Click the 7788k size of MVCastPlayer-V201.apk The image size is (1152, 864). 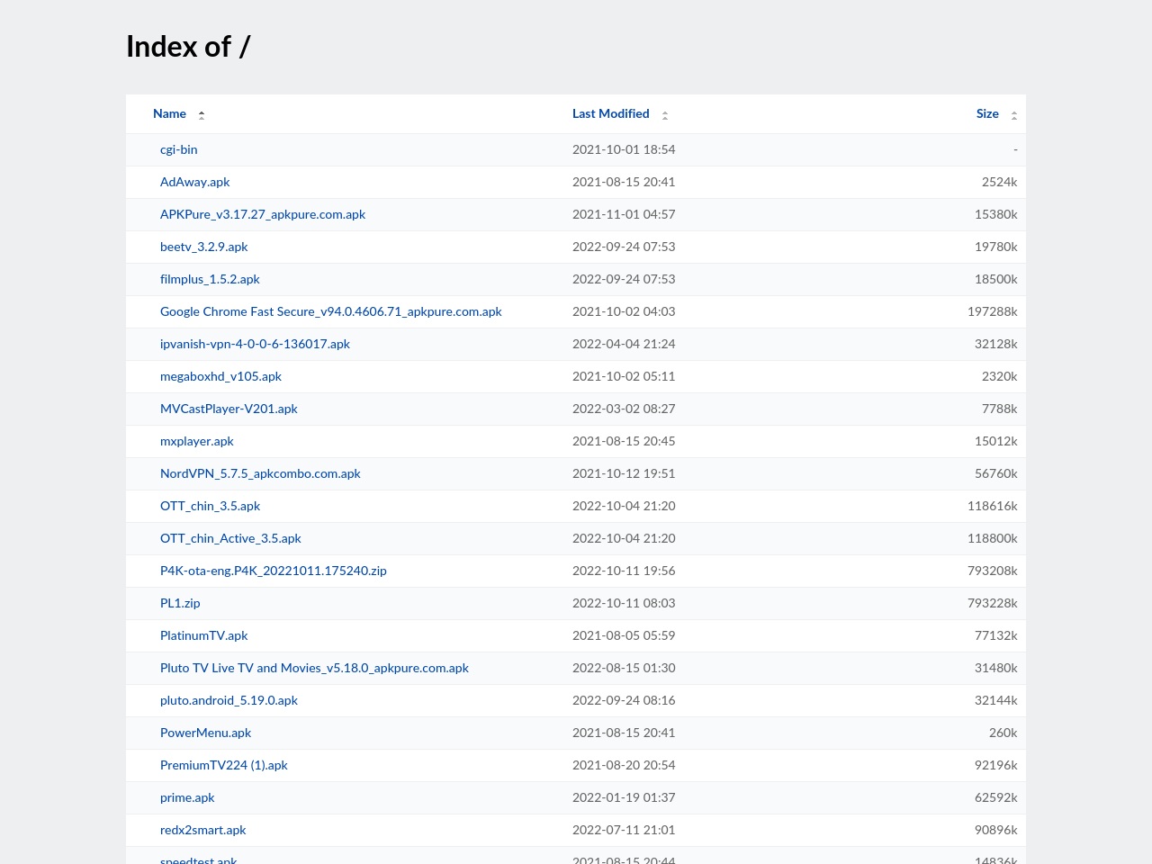point(999,409)
